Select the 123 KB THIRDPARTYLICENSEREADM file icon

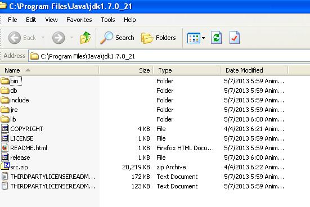click(5, 186)
